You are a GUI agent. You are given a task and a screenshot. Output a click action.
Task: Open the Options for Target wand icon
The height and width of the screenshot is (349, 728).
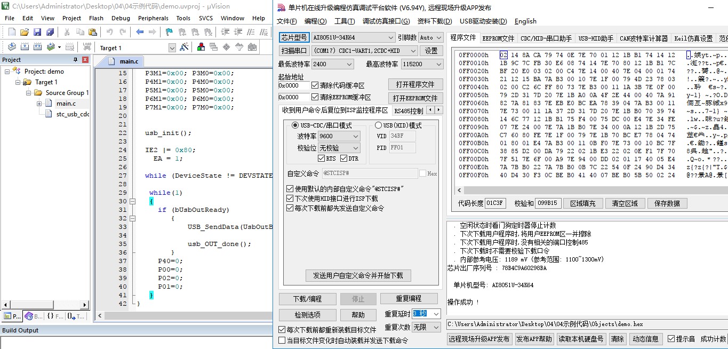[184, 47]
